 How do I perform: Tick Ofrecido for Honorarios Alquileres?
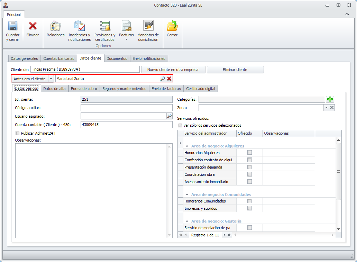pyautogui.click(x=249, y=153)
